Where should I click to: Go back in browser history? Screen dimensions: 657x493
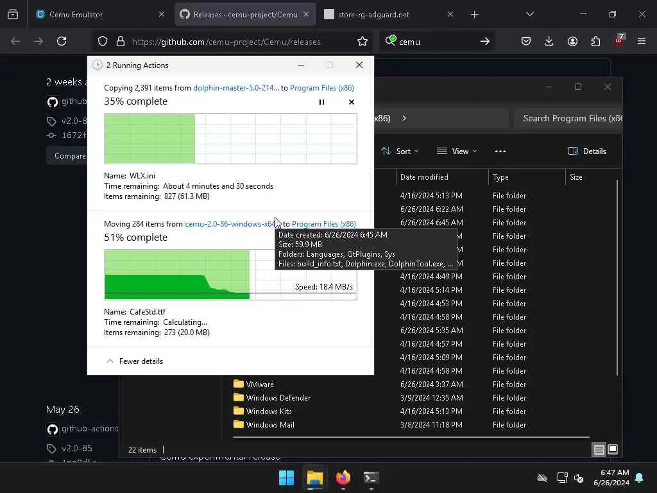point(15,42)
